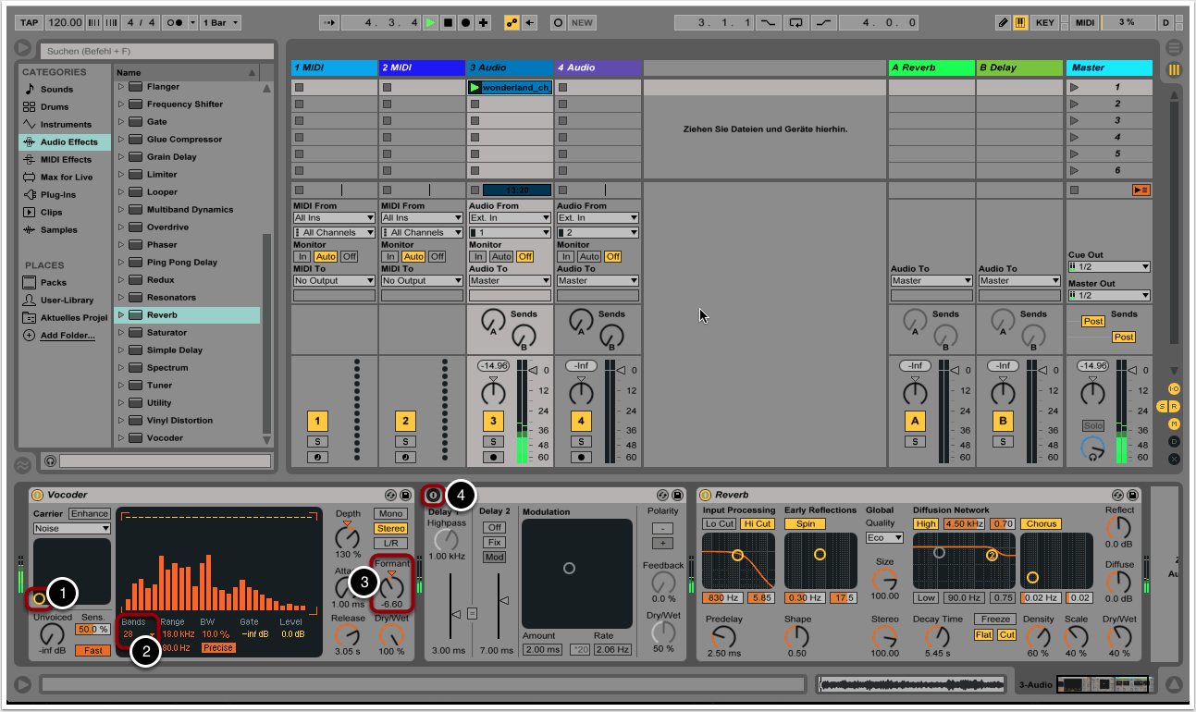Toggle draw mode pencil icon

pos(1004,22)
